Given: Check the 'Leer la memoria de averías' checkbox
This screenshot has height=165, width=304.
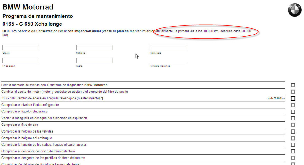Looking at the screenshot, I should 293,85.
